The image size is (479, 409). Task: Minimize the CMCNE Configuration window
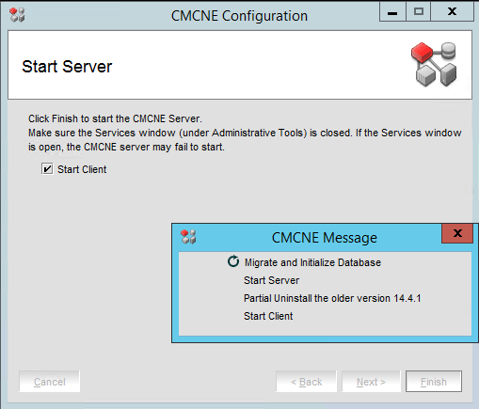coord(392,11)
